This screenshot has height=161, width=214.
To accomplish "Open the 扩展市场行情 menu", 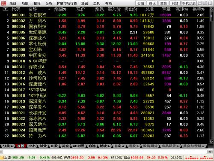I will [x=67, y=3].
